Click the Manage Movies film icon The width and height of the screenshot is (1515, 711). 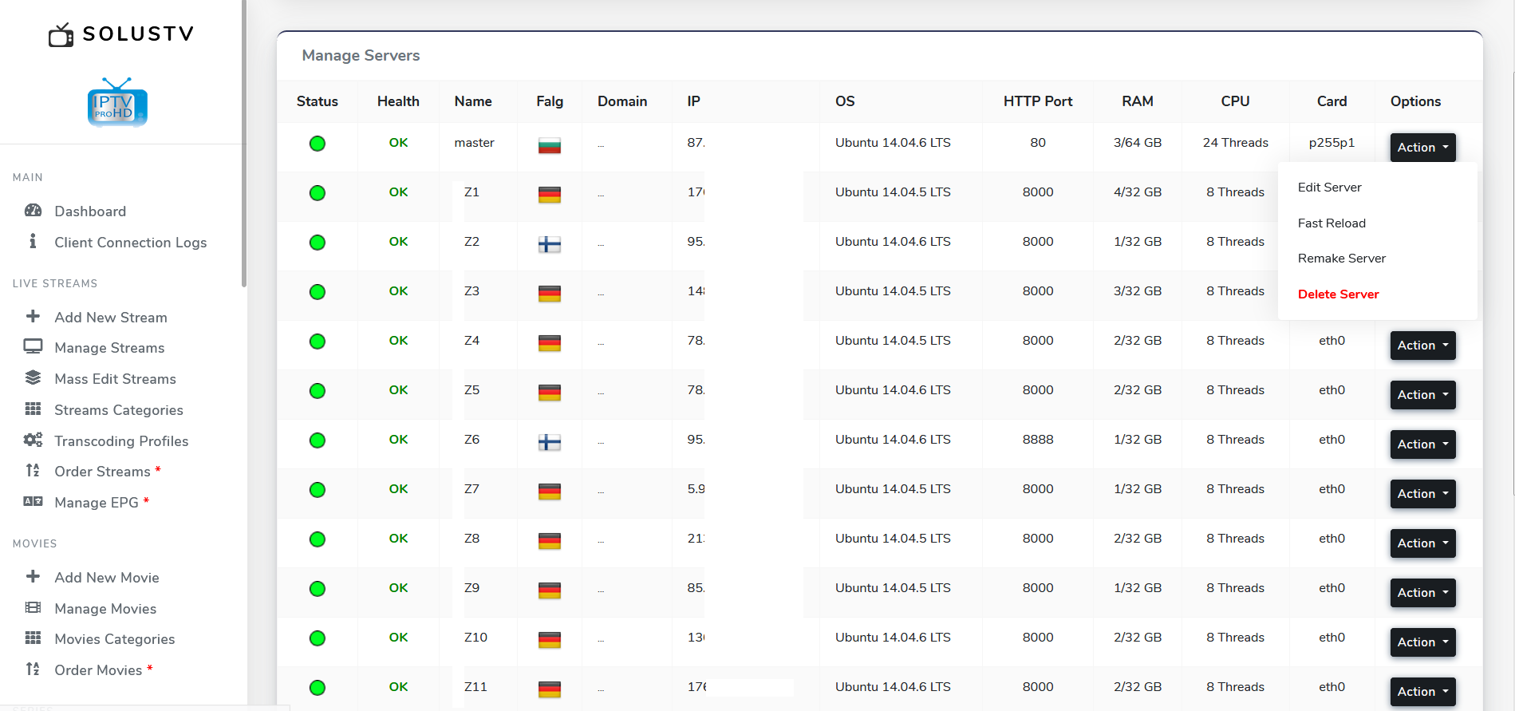point(33,608)
